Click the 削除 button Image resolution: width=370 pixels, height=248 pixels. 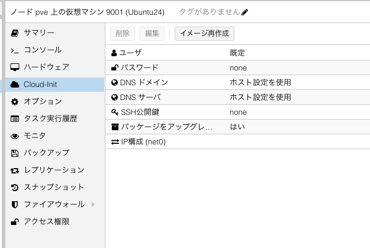(123, 34)
